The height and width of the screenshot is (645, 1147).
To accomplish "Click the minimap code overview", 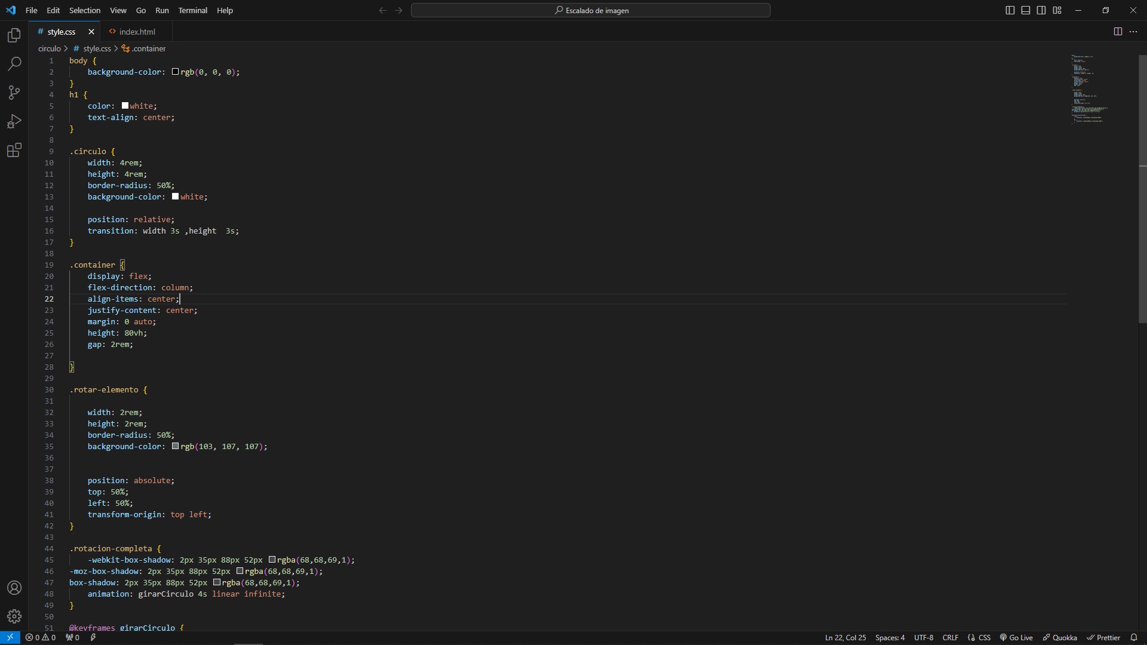I will tap(1090, 90).
